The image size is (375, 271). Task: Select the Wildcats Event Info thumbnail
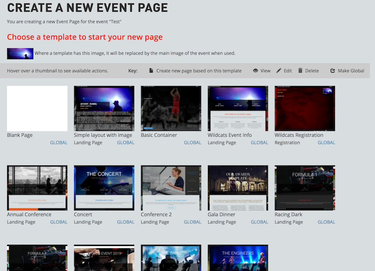[238, 108]
